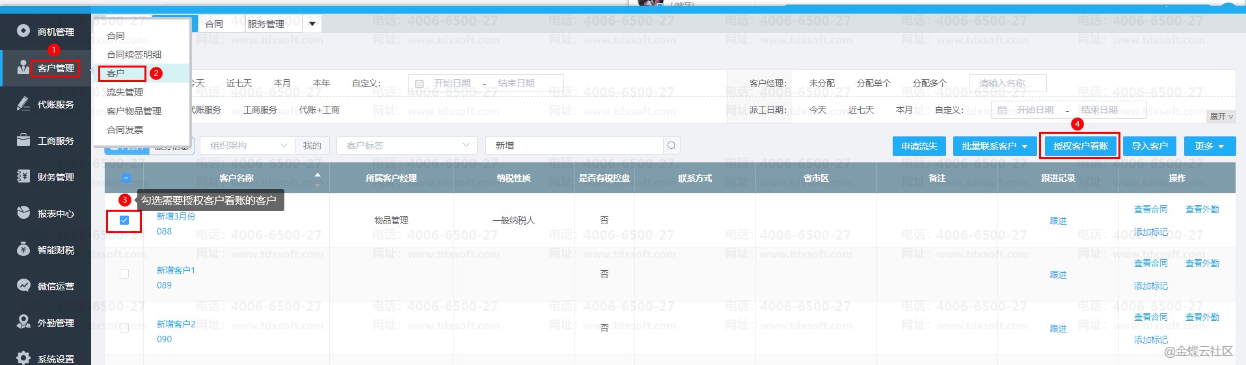The height and width of the screenshot is (365, 1246).
Task: Click the 请输入名称 manager input field
Action: click(x=1007, y=83)
